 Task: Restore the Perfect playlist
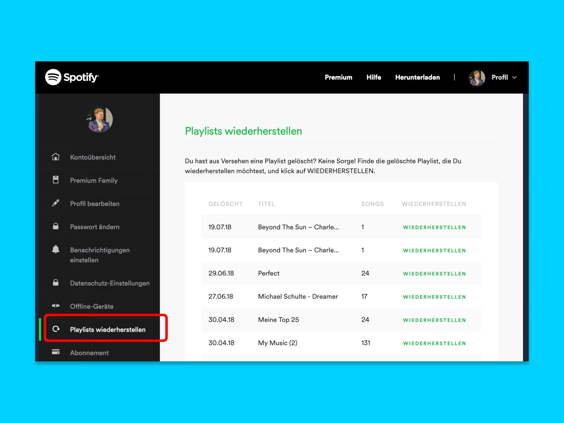click(x=434, y=274)
